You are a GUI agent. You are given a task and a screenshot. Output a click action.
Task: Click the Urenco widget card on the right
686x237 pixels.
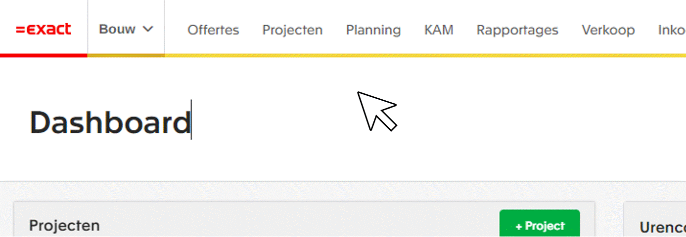655,219
